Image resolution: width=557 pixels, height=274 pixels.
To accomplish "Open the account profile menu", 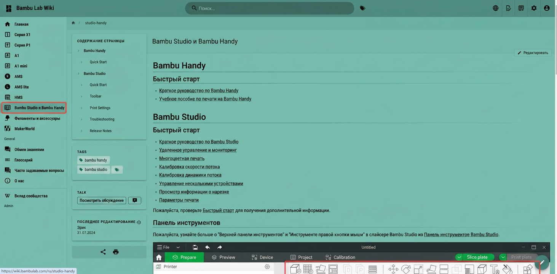I will pos(547,8).
